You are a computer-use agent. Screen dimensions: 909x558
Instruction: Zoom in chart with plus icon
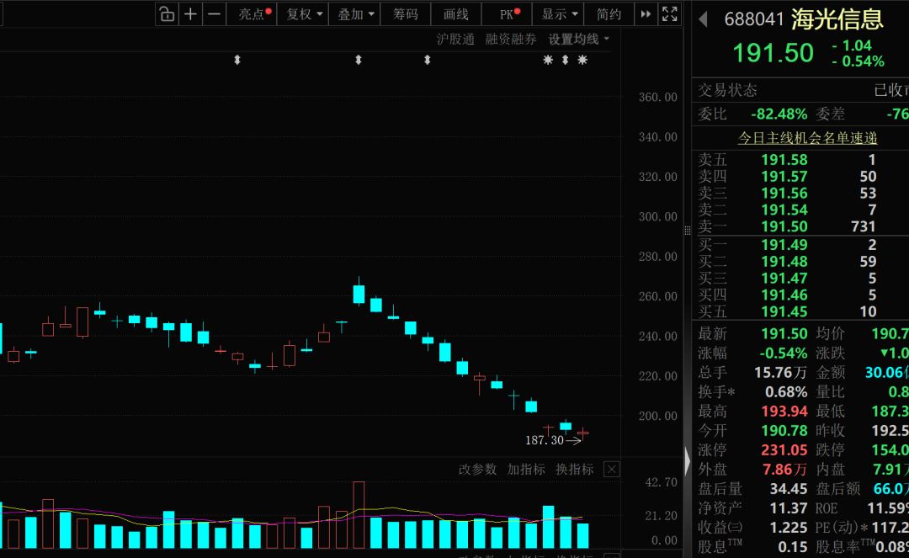point(190,14)
